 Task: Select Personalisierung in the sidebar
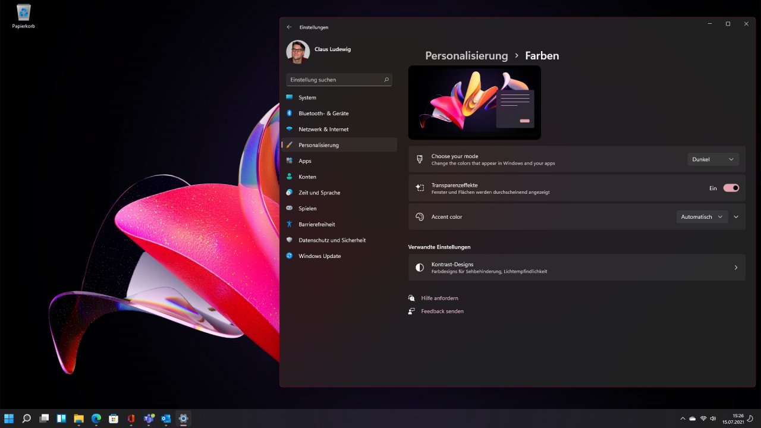341,145
